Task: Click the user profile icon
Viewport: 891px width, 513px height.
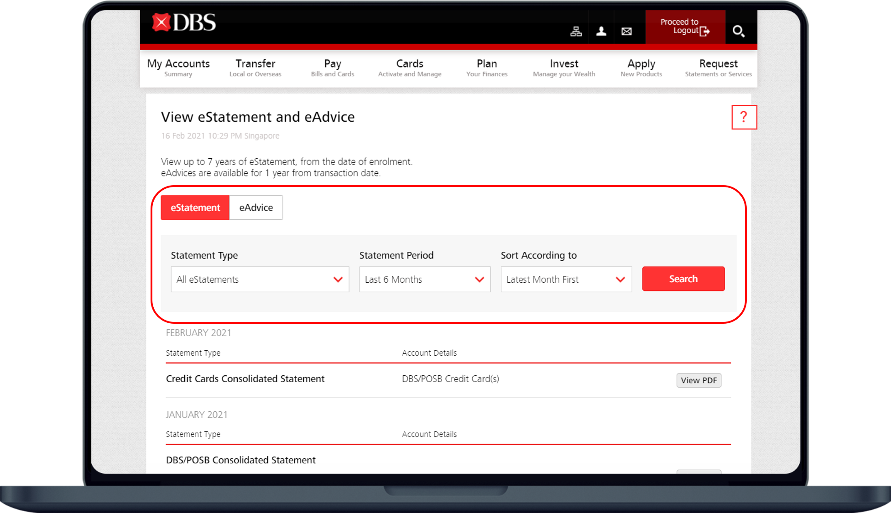Action: (601, 31)
